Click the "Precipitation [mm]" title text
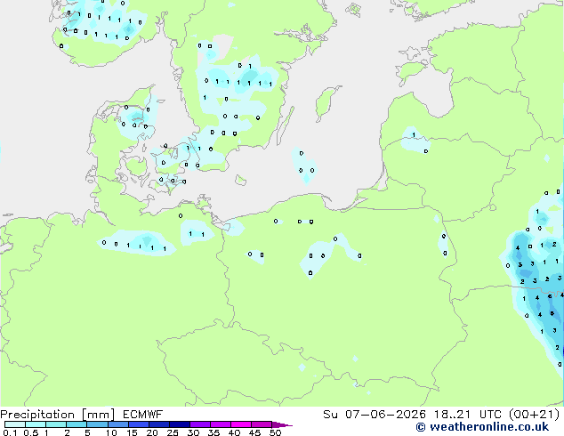Image resolution: width=564 pixels, height=436 pixels. tap(57, 415)
